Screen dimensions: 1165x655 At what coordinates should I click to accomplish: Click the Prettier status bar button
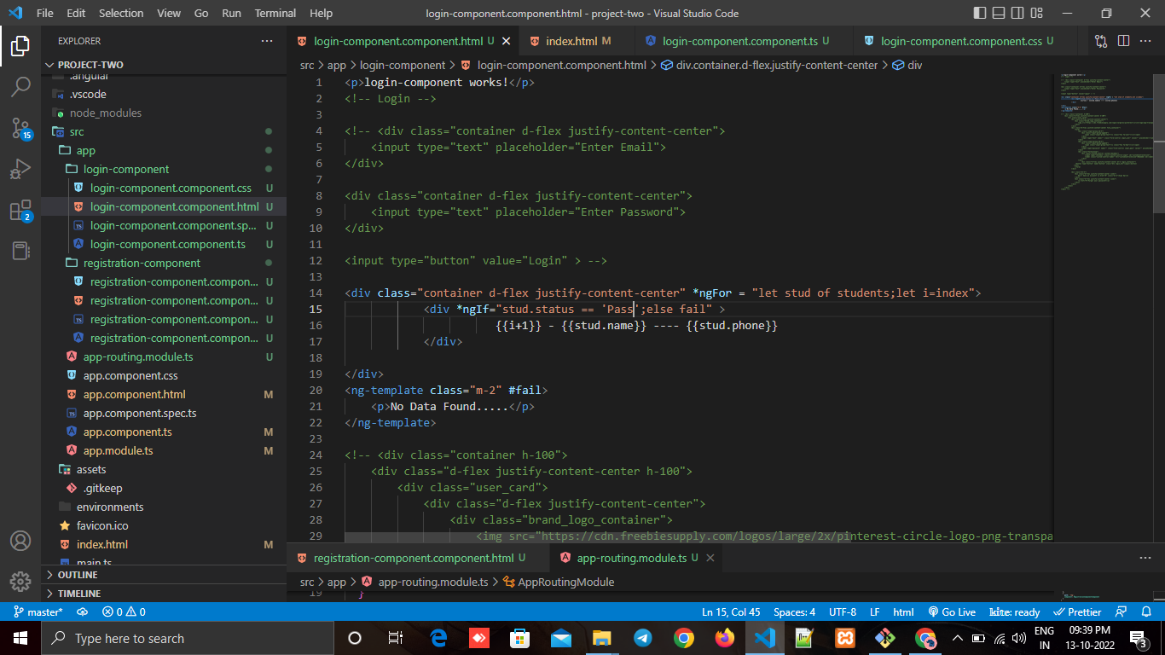pyautogui.click(x=1078, y=612)
